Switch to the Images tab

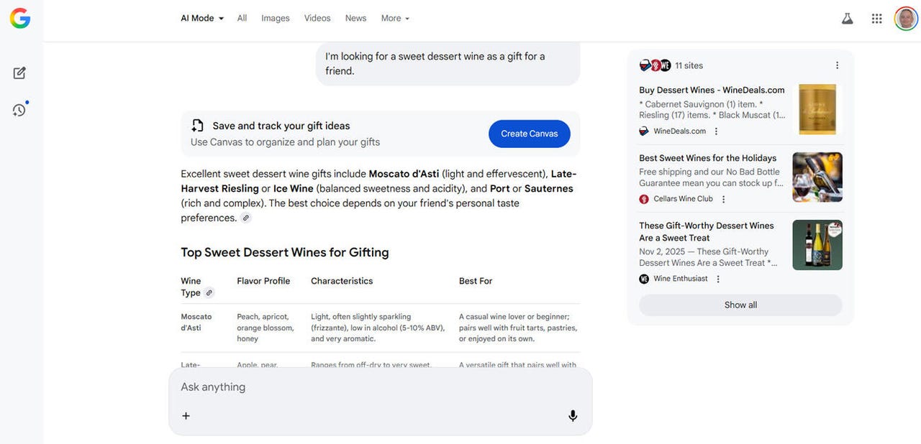[x=276, y=19]
